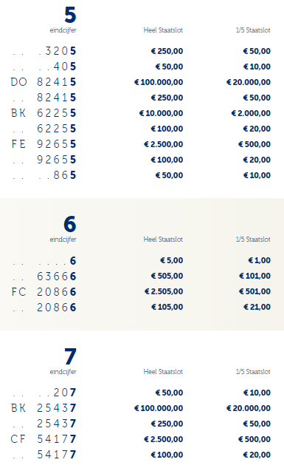Click the € 2.505,00 prize amount
The width and height of the screenshot is (284, 468).
tap(164, 291)
